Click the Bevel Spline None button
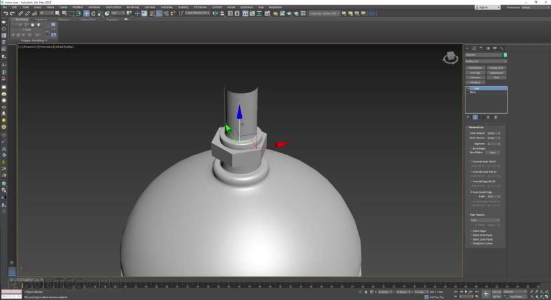Viewport: 551px width, 300px height. click(493, 153)
